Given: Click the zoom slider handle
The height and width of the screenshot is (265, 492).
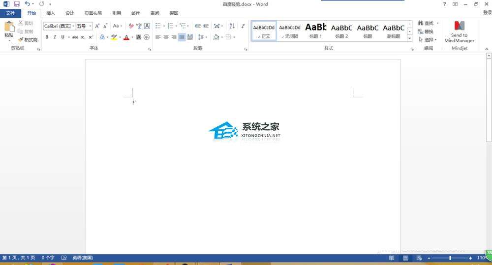Looking at the screenshot, I should [x=450, y=258].
